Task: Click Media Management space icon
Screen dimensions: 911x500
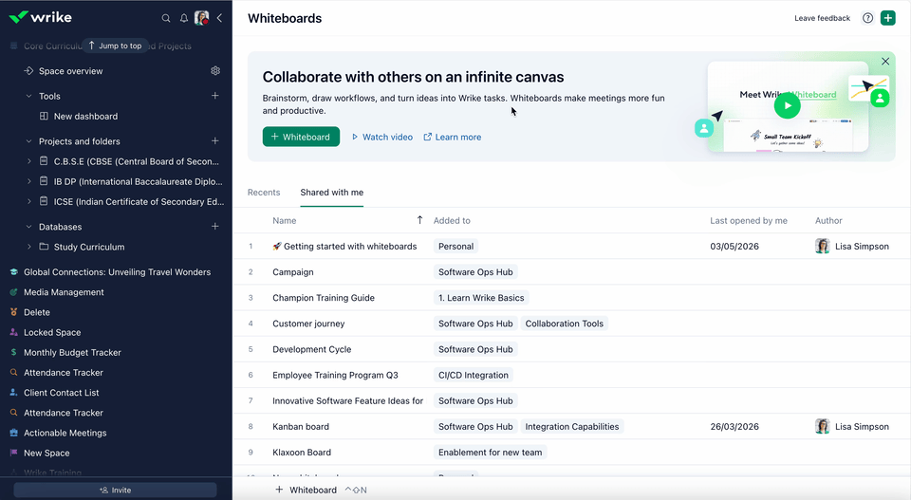Action: click(x=14, y=292)
